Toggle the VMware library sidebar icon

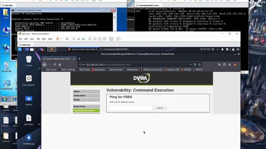tap(90, 39)
